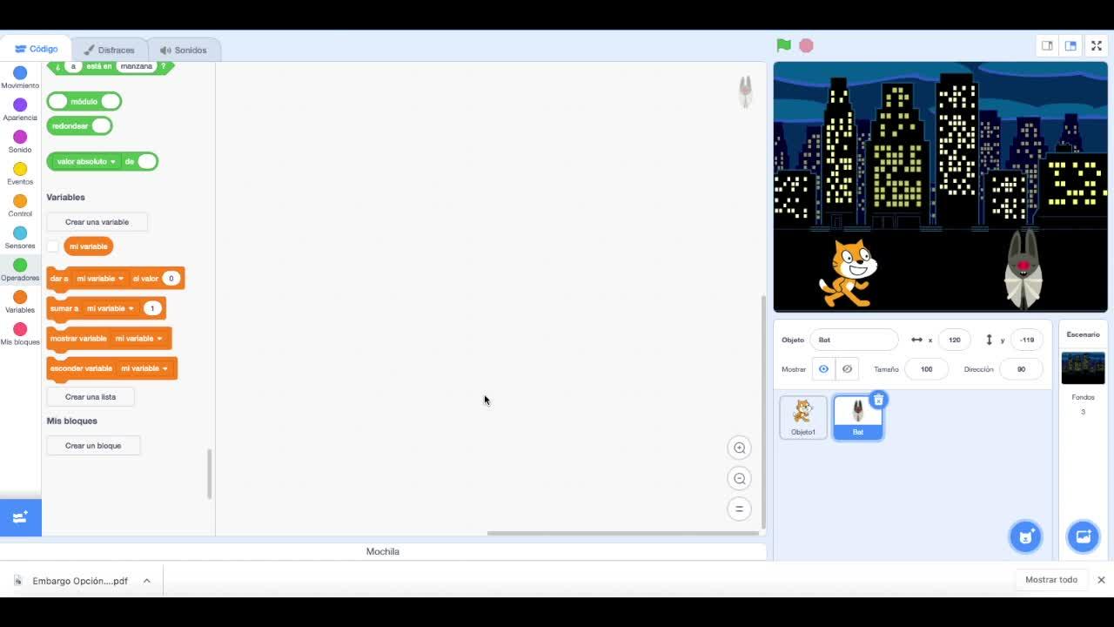Click the workspace vertical scrollbar

tap(763, 411)
